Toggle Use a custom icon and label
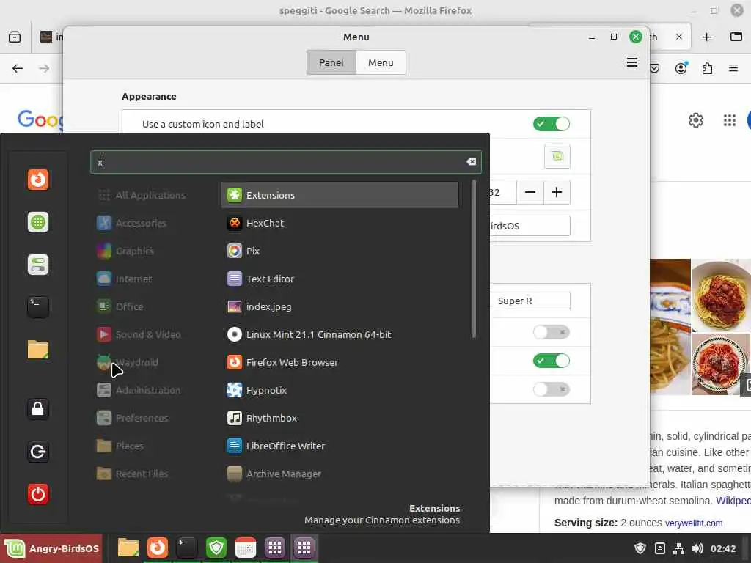Viewport: 751px width, 563px height. 552,124
